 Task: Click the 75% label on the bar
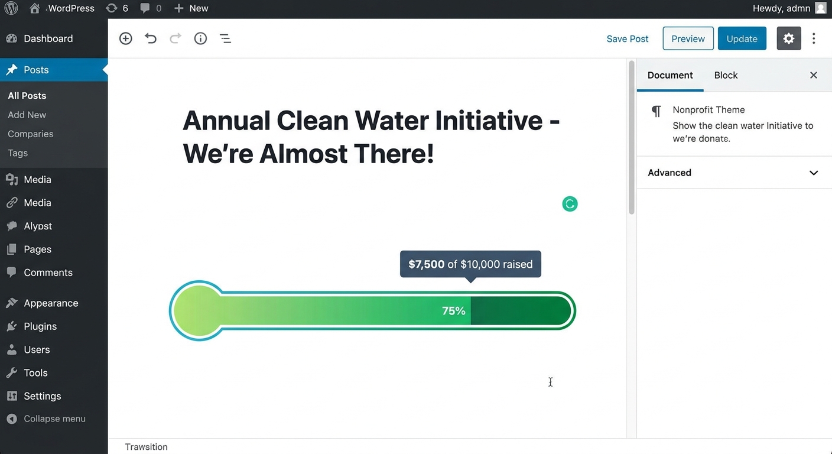[x=454, y=311]
